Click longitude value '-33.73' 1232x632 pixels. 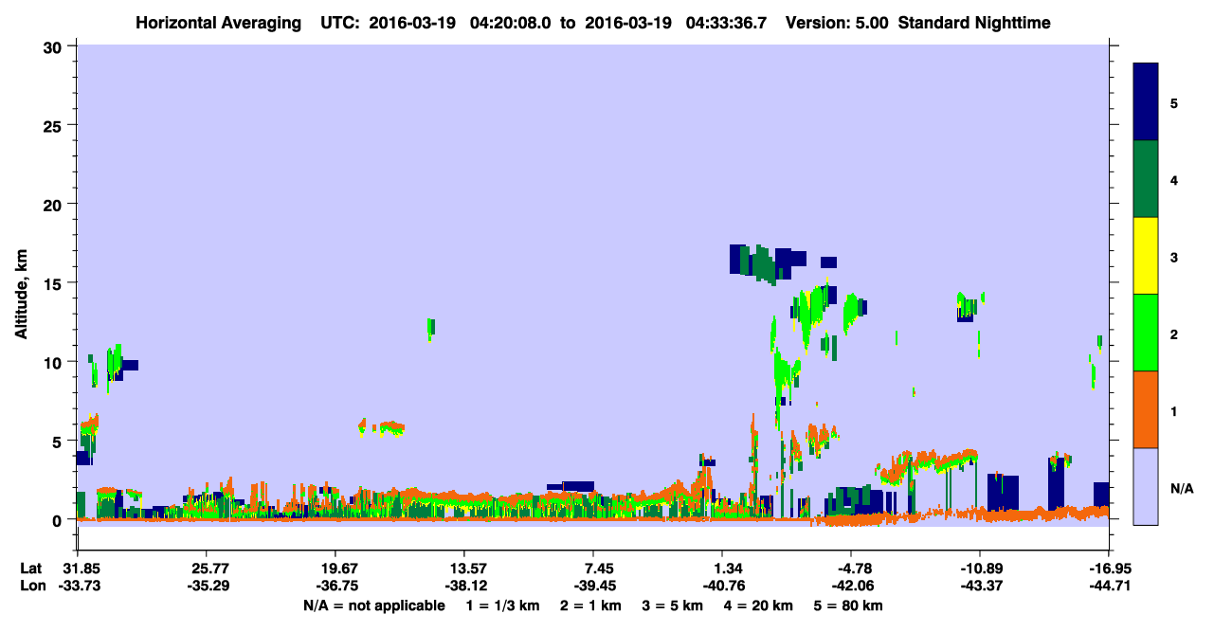[77, 586]
